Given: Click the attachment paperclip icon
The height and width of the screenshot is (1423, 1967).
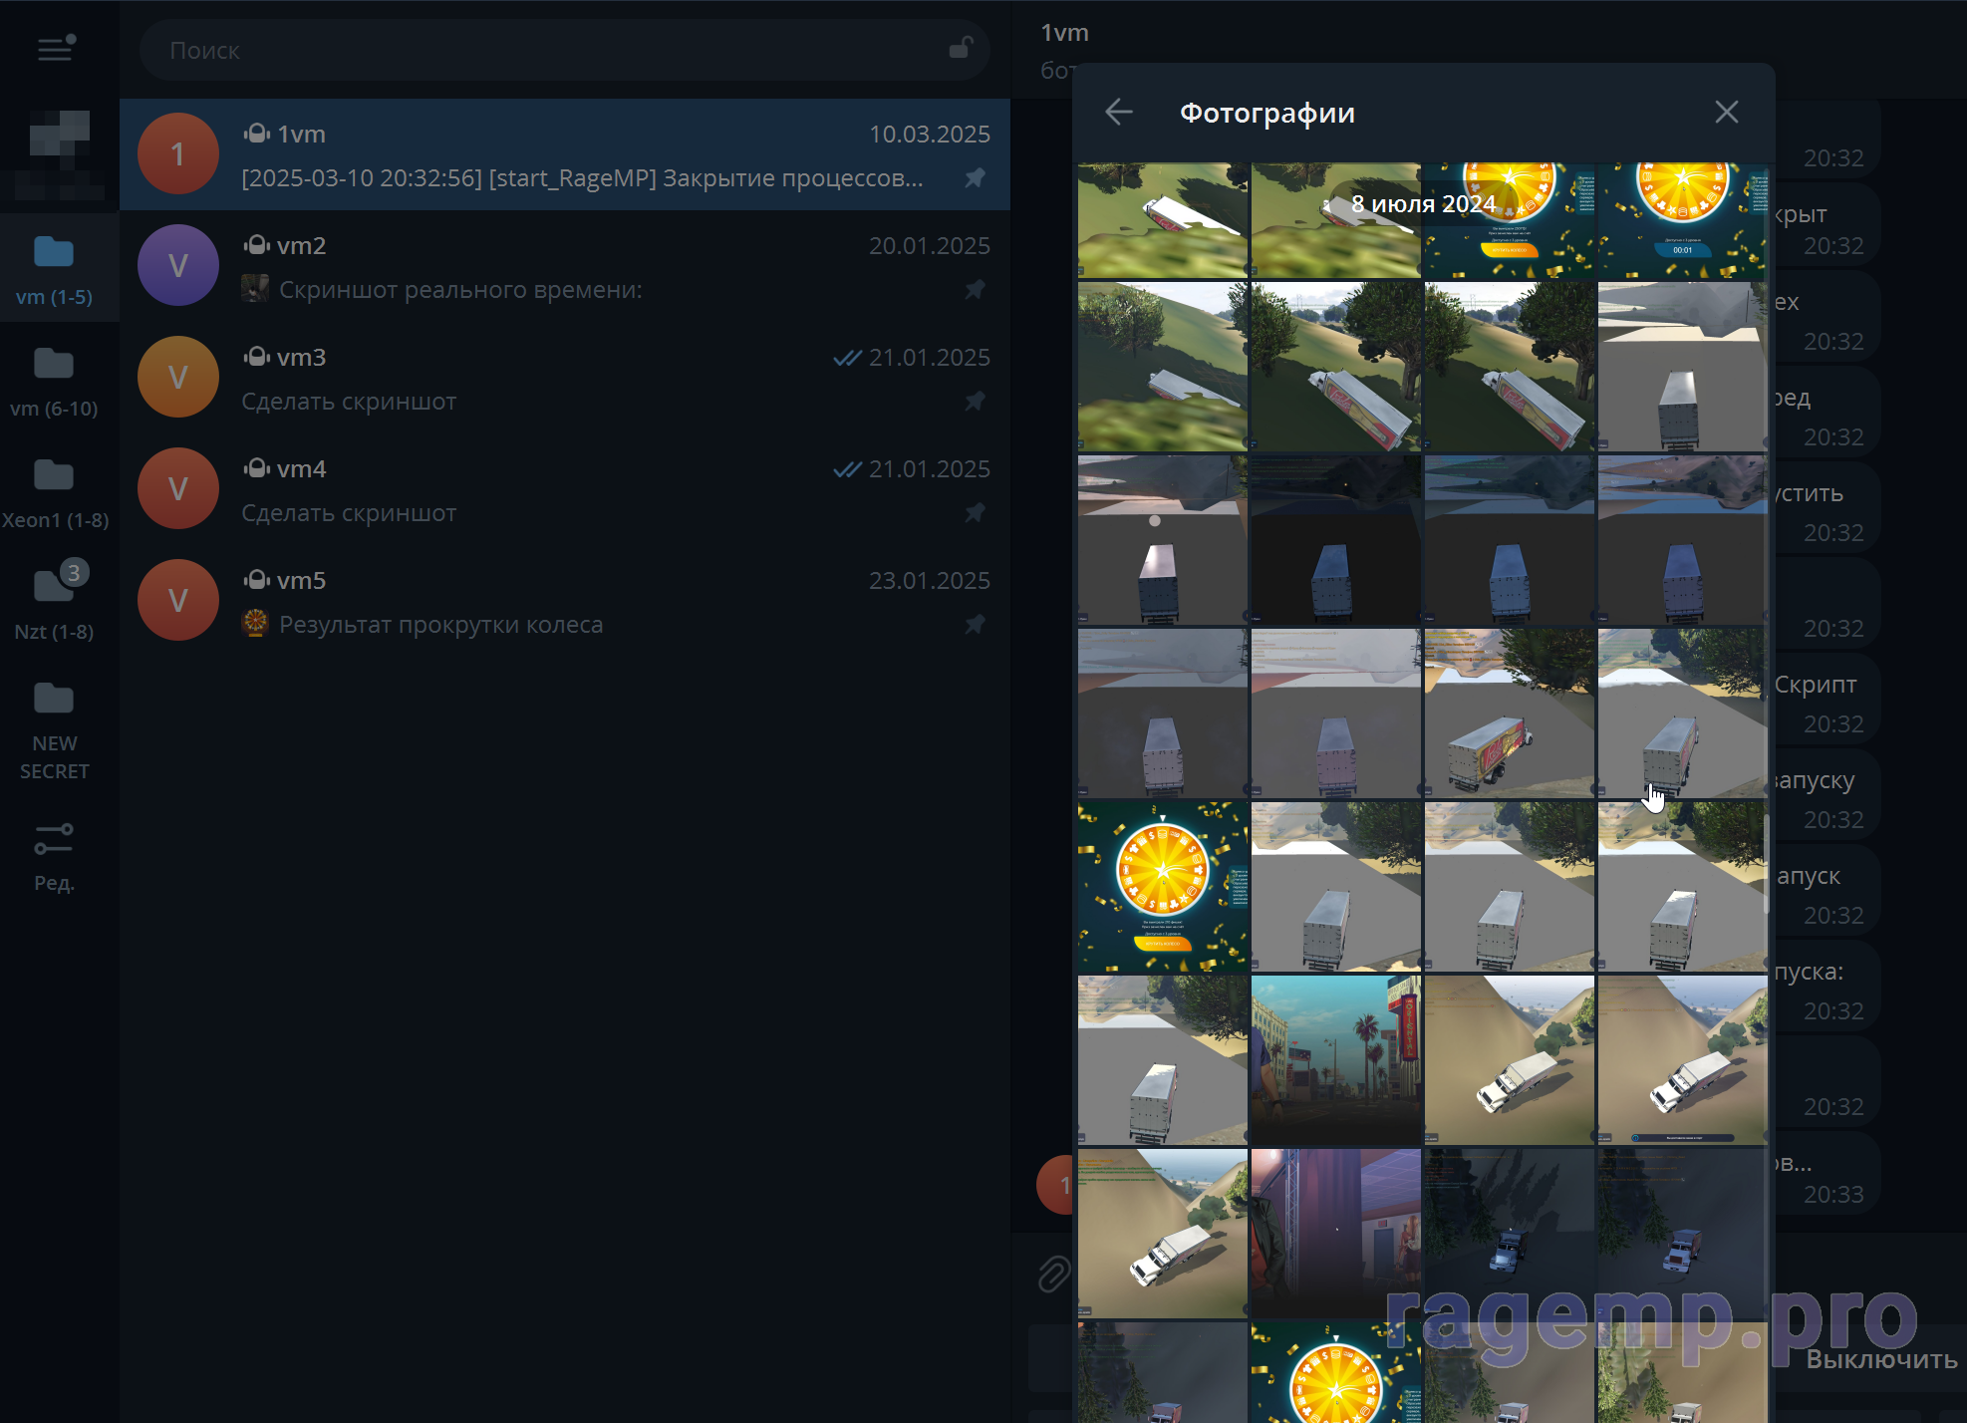Looking at the screenshot, I should pyautogui.click(x=1052, y=1274).
